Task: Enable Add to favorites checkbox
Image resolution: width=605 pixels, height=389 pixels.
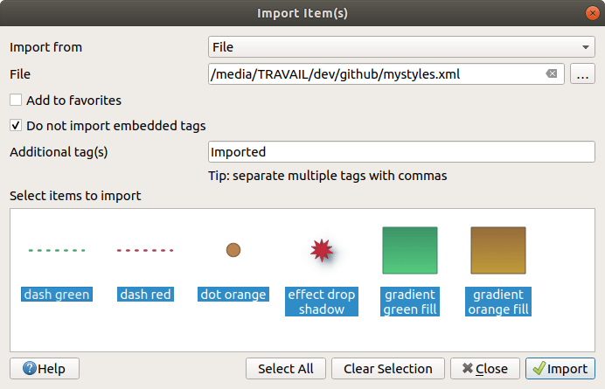Action: pyautogui.click(x=16, y=100)
